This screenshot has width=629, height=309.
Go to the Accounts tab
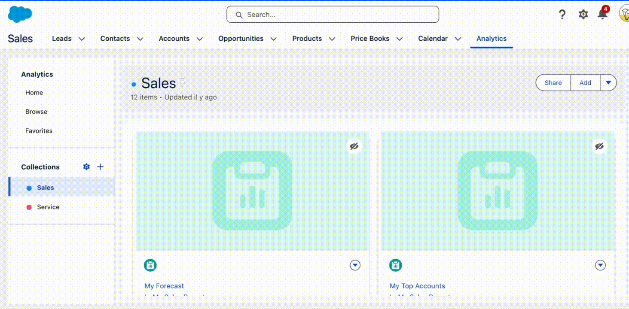[x=174, y=39]
